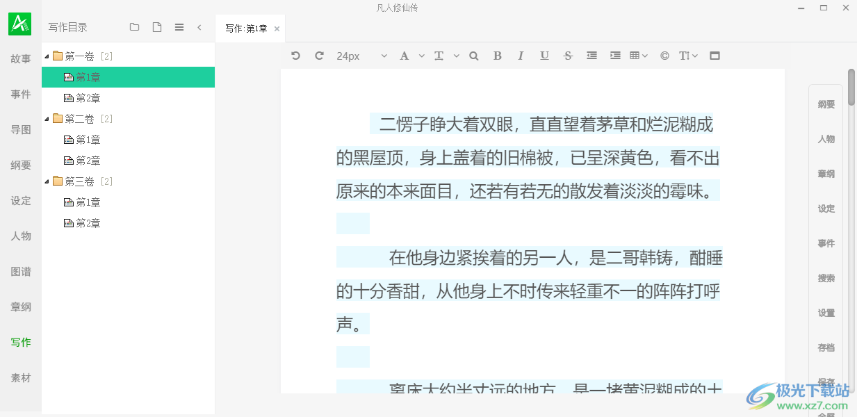
Task: Open 写作 in left sidebar
Action: click(x=21, y=343)
